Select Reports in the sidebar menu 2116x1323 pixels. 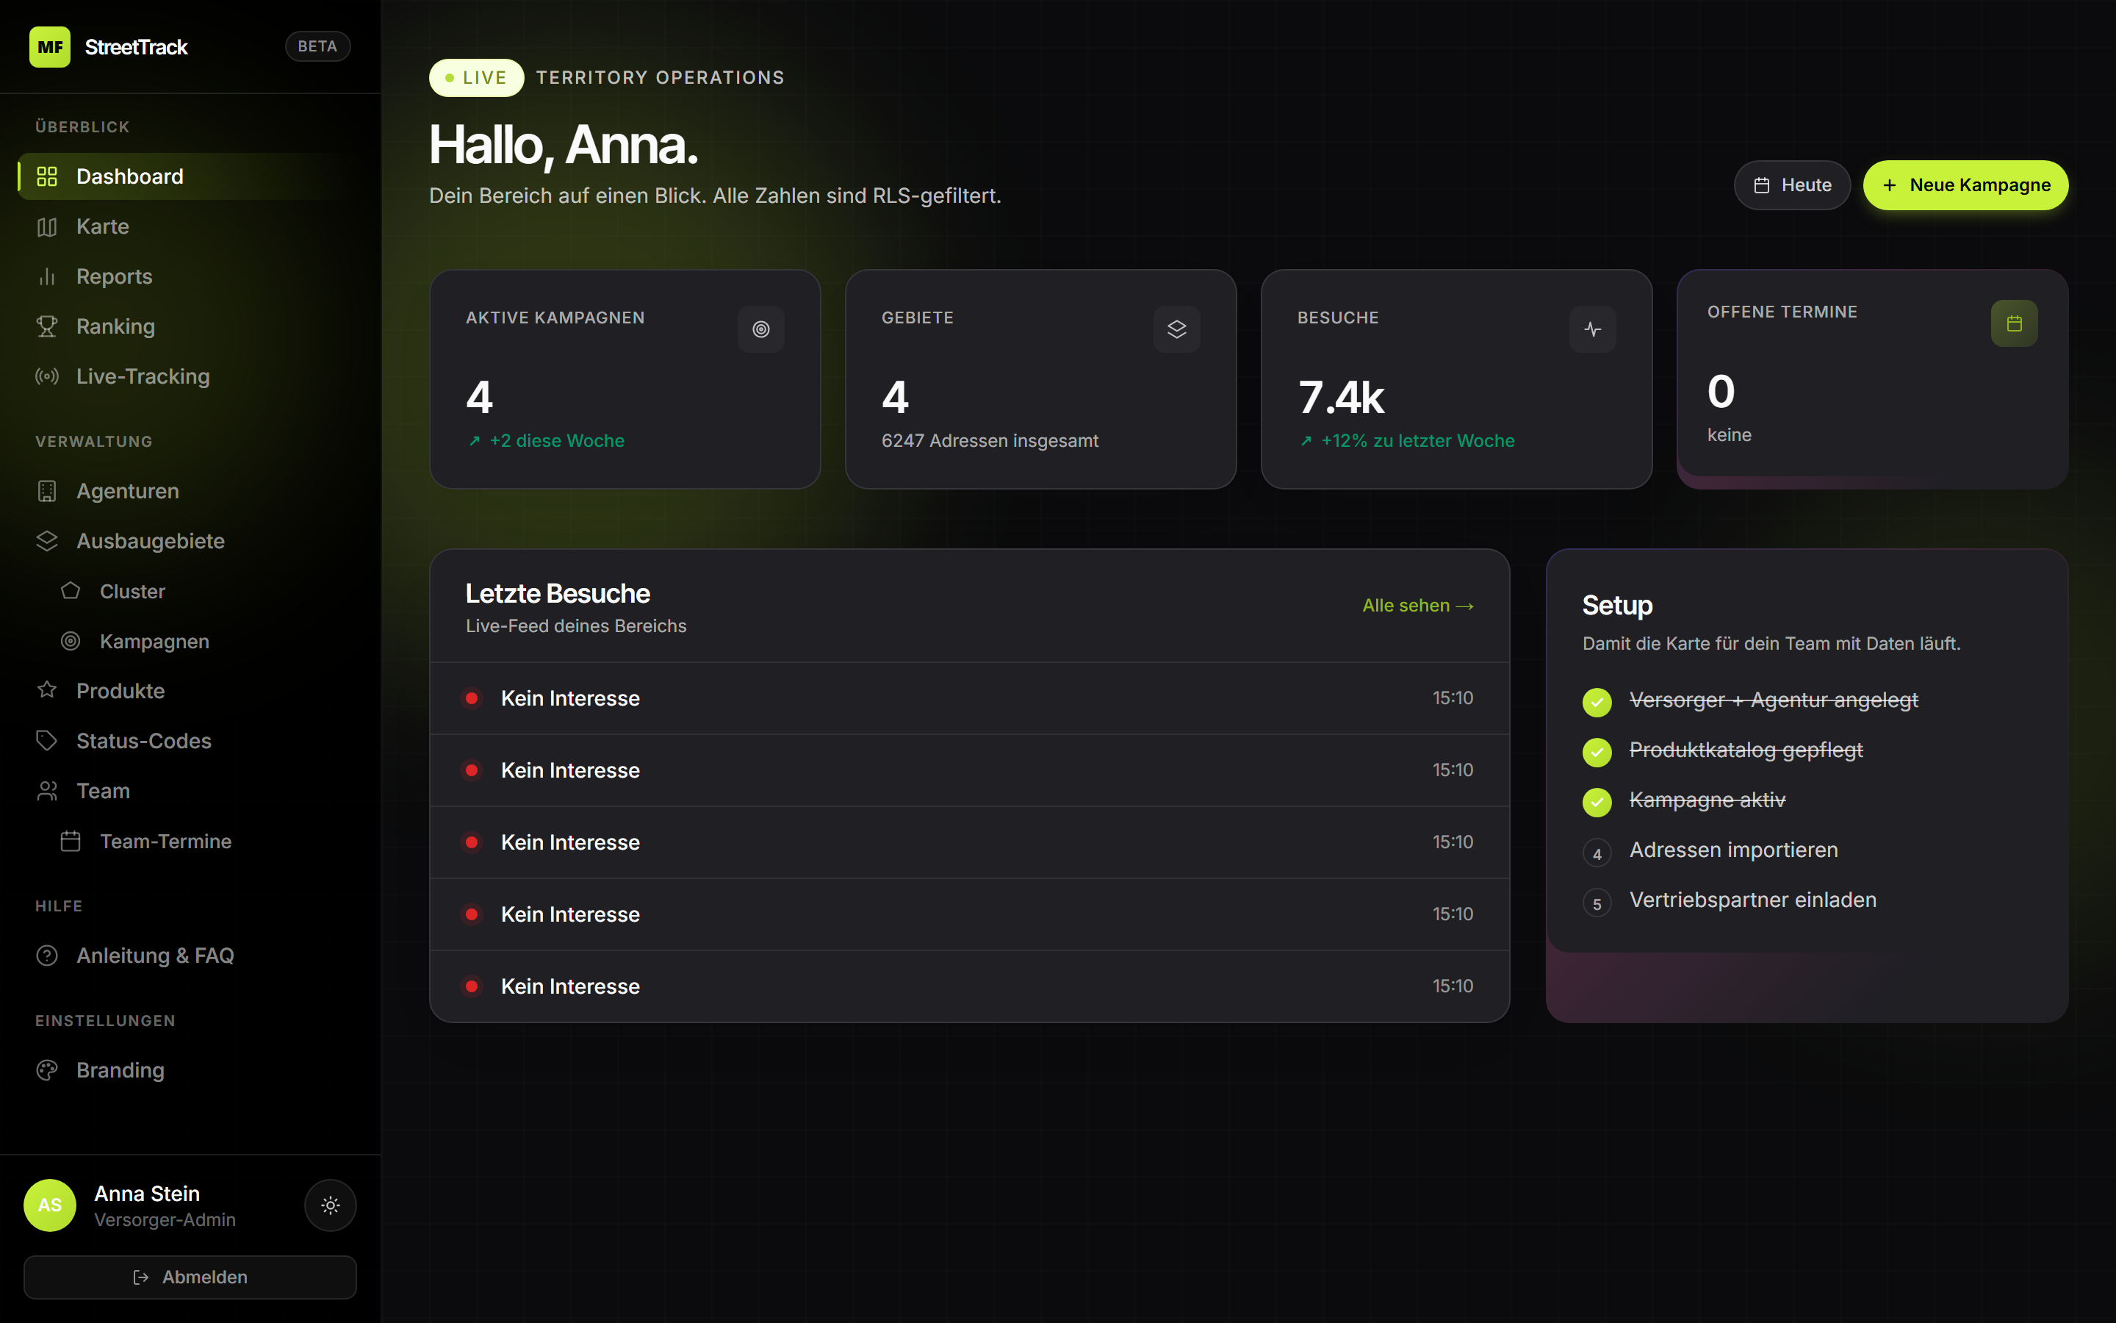(114, 276)
